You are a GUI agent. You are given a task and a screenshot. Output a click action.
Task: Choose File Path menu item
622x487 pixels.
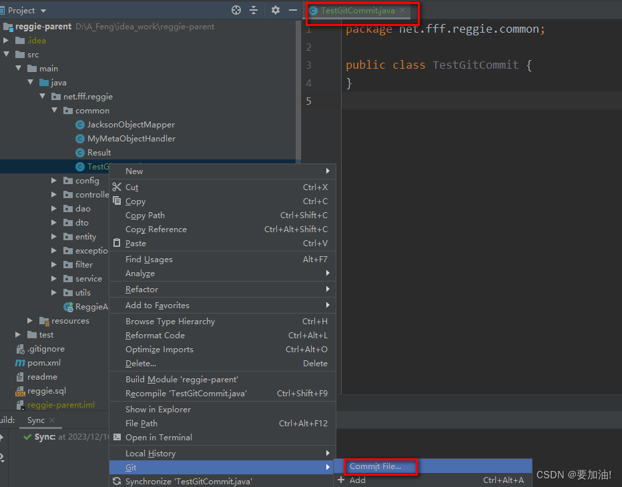tap(222, 424)
